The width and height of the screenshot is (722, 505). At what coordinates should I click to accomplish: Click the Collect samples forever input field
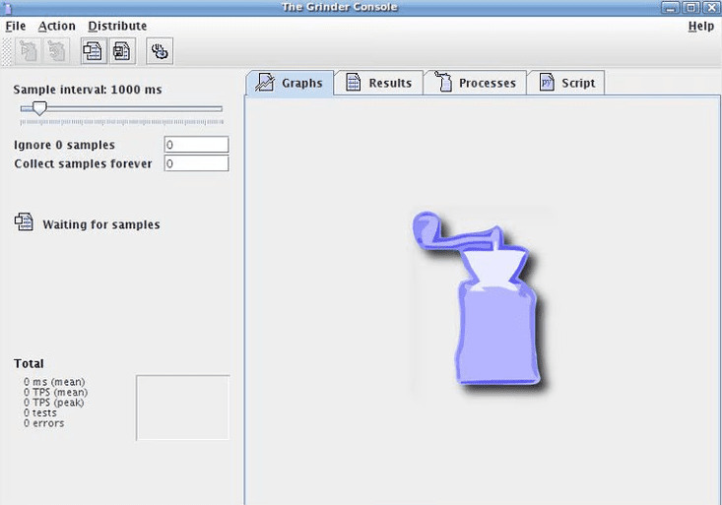(196, 163)
